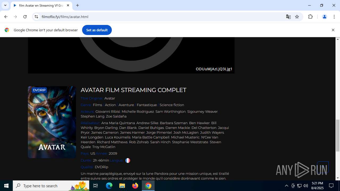Click the French flag language icon
340x191 pixels.
click(x=128, y=160)
